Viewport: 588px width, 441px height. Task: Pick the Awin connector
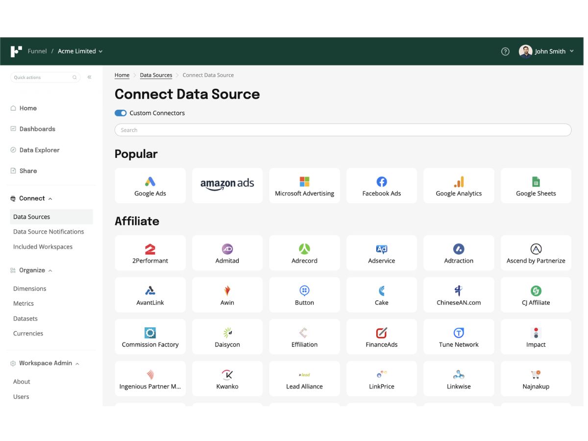[x=227, y=295]
